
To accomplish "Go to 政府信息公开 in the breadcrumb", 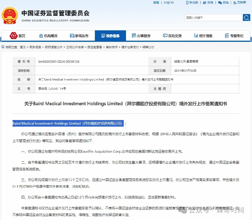I will coord(54,47).
